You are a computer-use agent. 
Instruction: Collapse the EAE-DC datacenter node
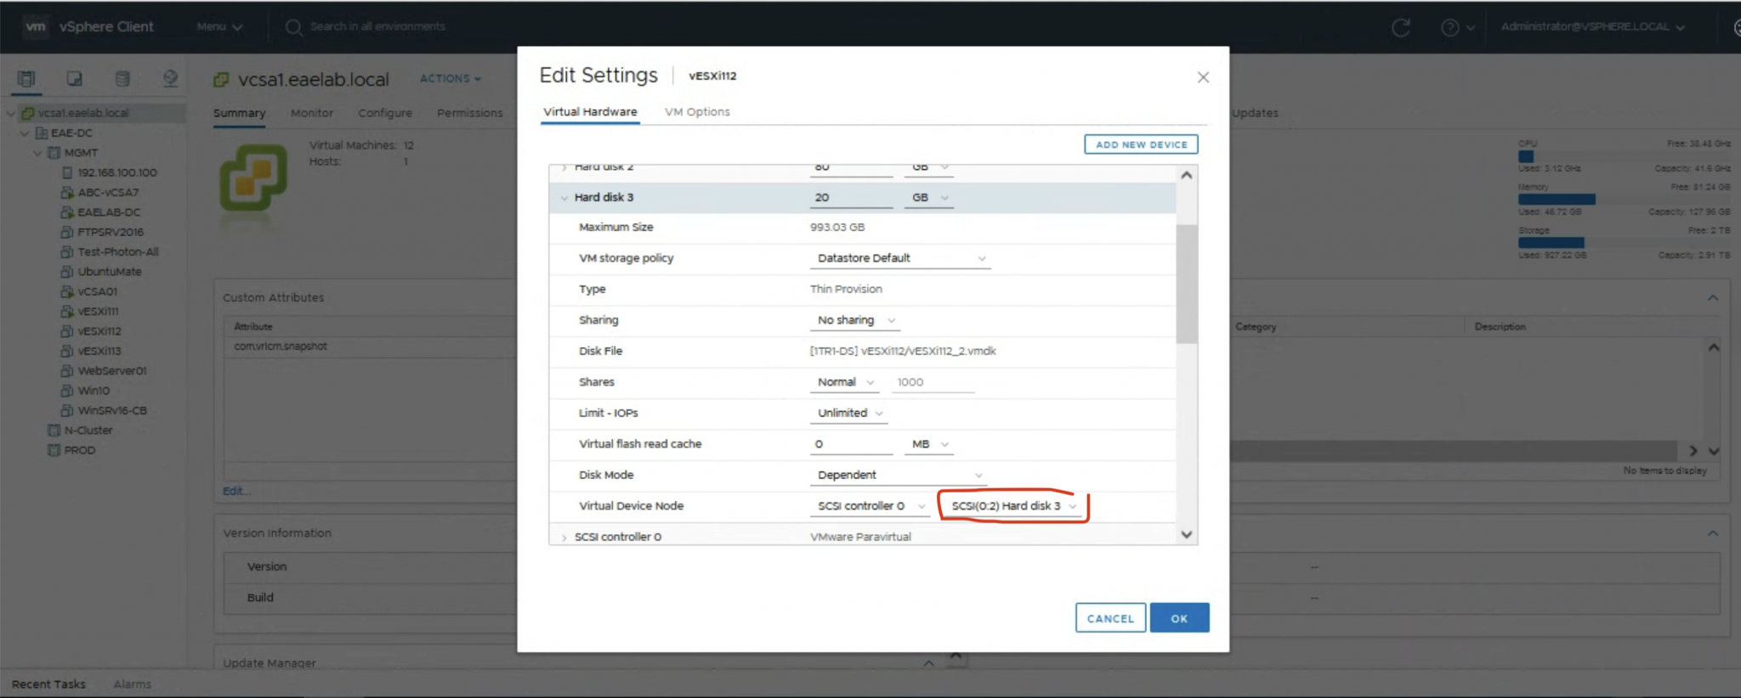click(x=25, y=132)
